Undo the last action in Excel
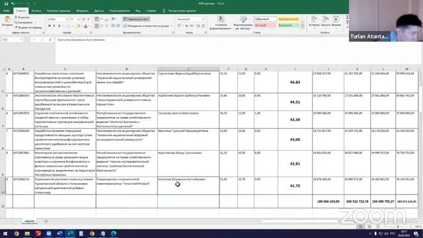The image size is (423, 238). click(13, 4)
